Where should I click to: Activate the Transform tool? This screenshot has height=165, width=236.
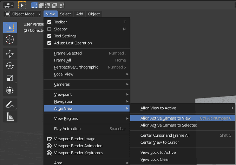[10, 90]
